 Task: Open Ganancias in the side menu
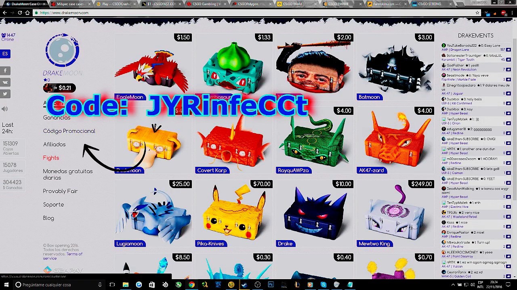[x=57, y=118]
